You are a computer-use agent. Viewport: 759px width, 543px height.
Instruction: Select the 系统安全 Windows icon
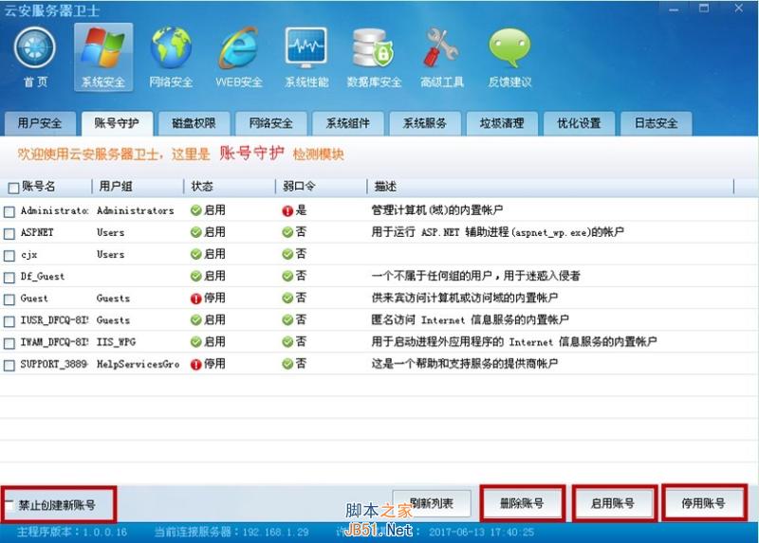coord(102,50)
